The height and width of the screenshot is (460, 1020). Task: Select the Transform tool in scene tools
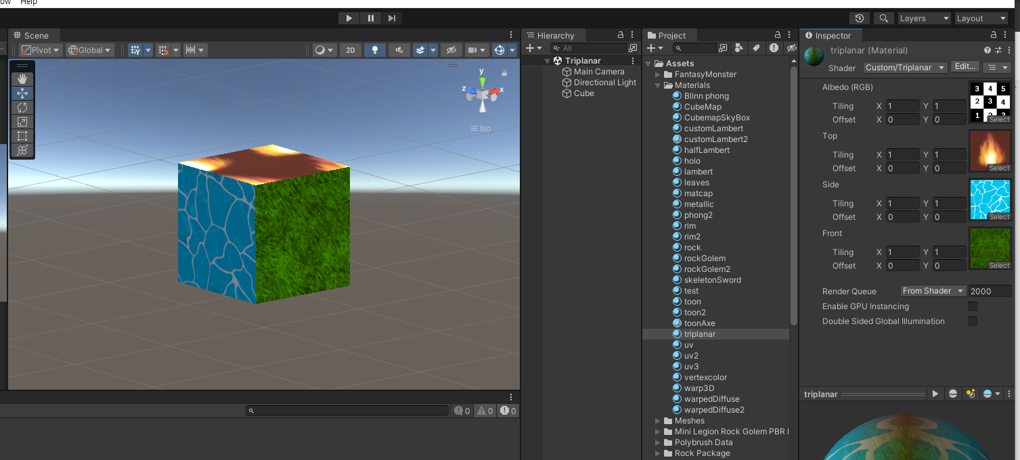(x=22, y=150)
